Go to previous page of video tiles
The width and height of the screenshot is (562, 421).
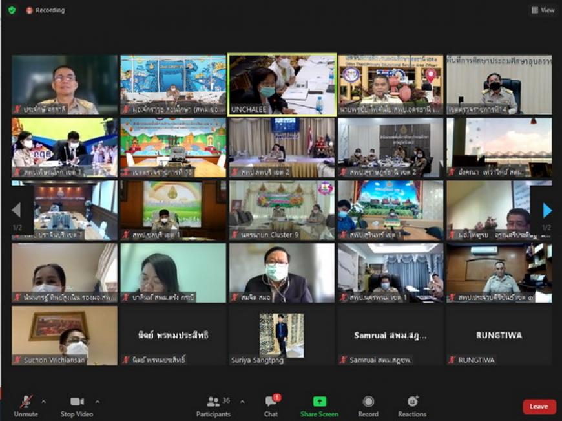pyautogui.click(x=16, y=210)
